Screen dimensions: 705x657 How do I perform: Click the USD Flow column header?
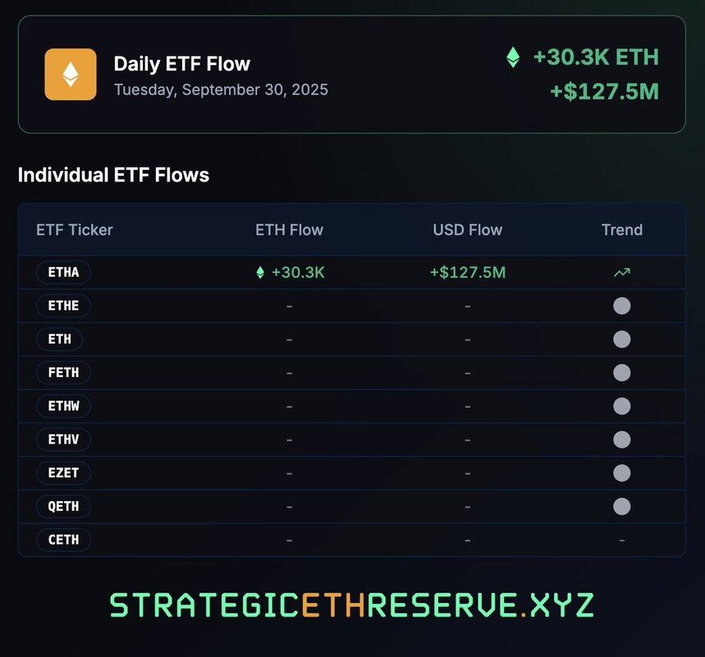[467, 230]
